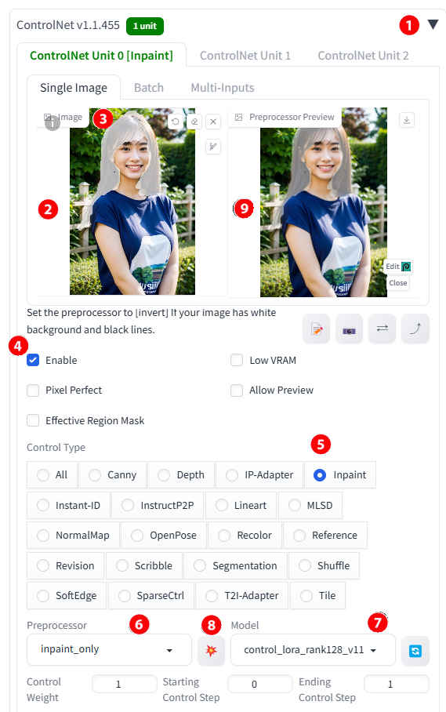Open the brush tool icon beside the image
Screen dimensions: 446x712
click(x=213, y=147)
